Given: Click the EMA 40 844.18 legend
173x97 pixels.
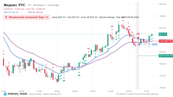Looking at the screenshot, I should click(35, 12).
